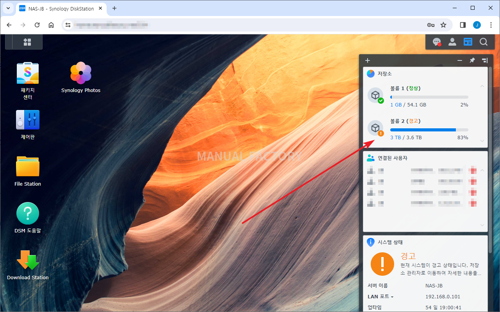The height and width of the screenshot is (312, 500).
Task: Go back in the browser
Action: (x=9, y=25)
